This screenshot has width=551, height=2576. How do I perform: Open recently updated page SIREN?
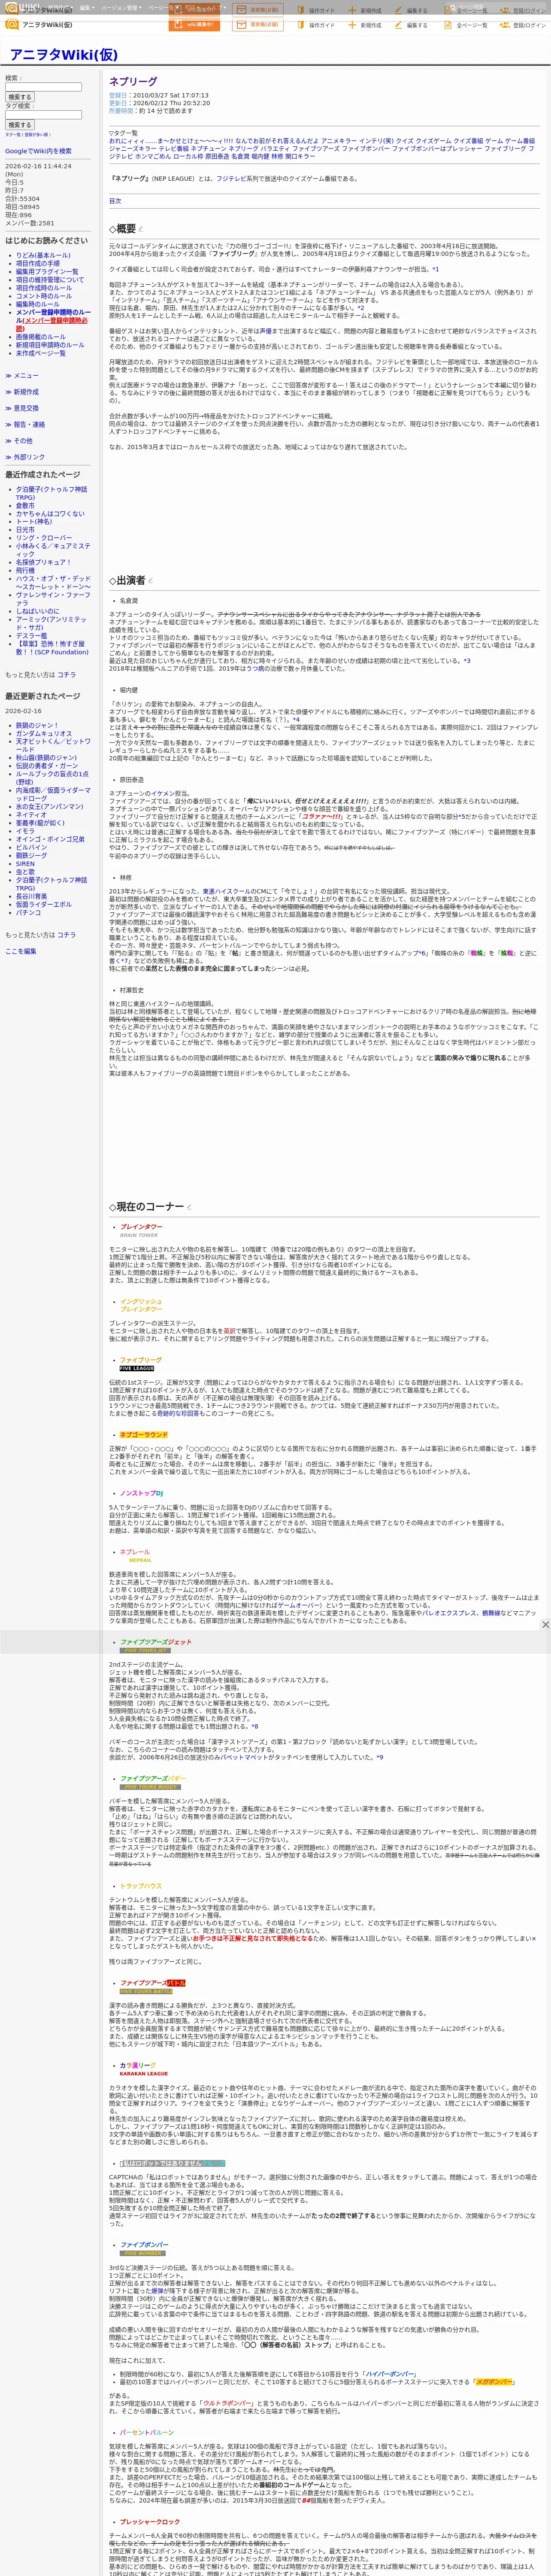(25, 863)
